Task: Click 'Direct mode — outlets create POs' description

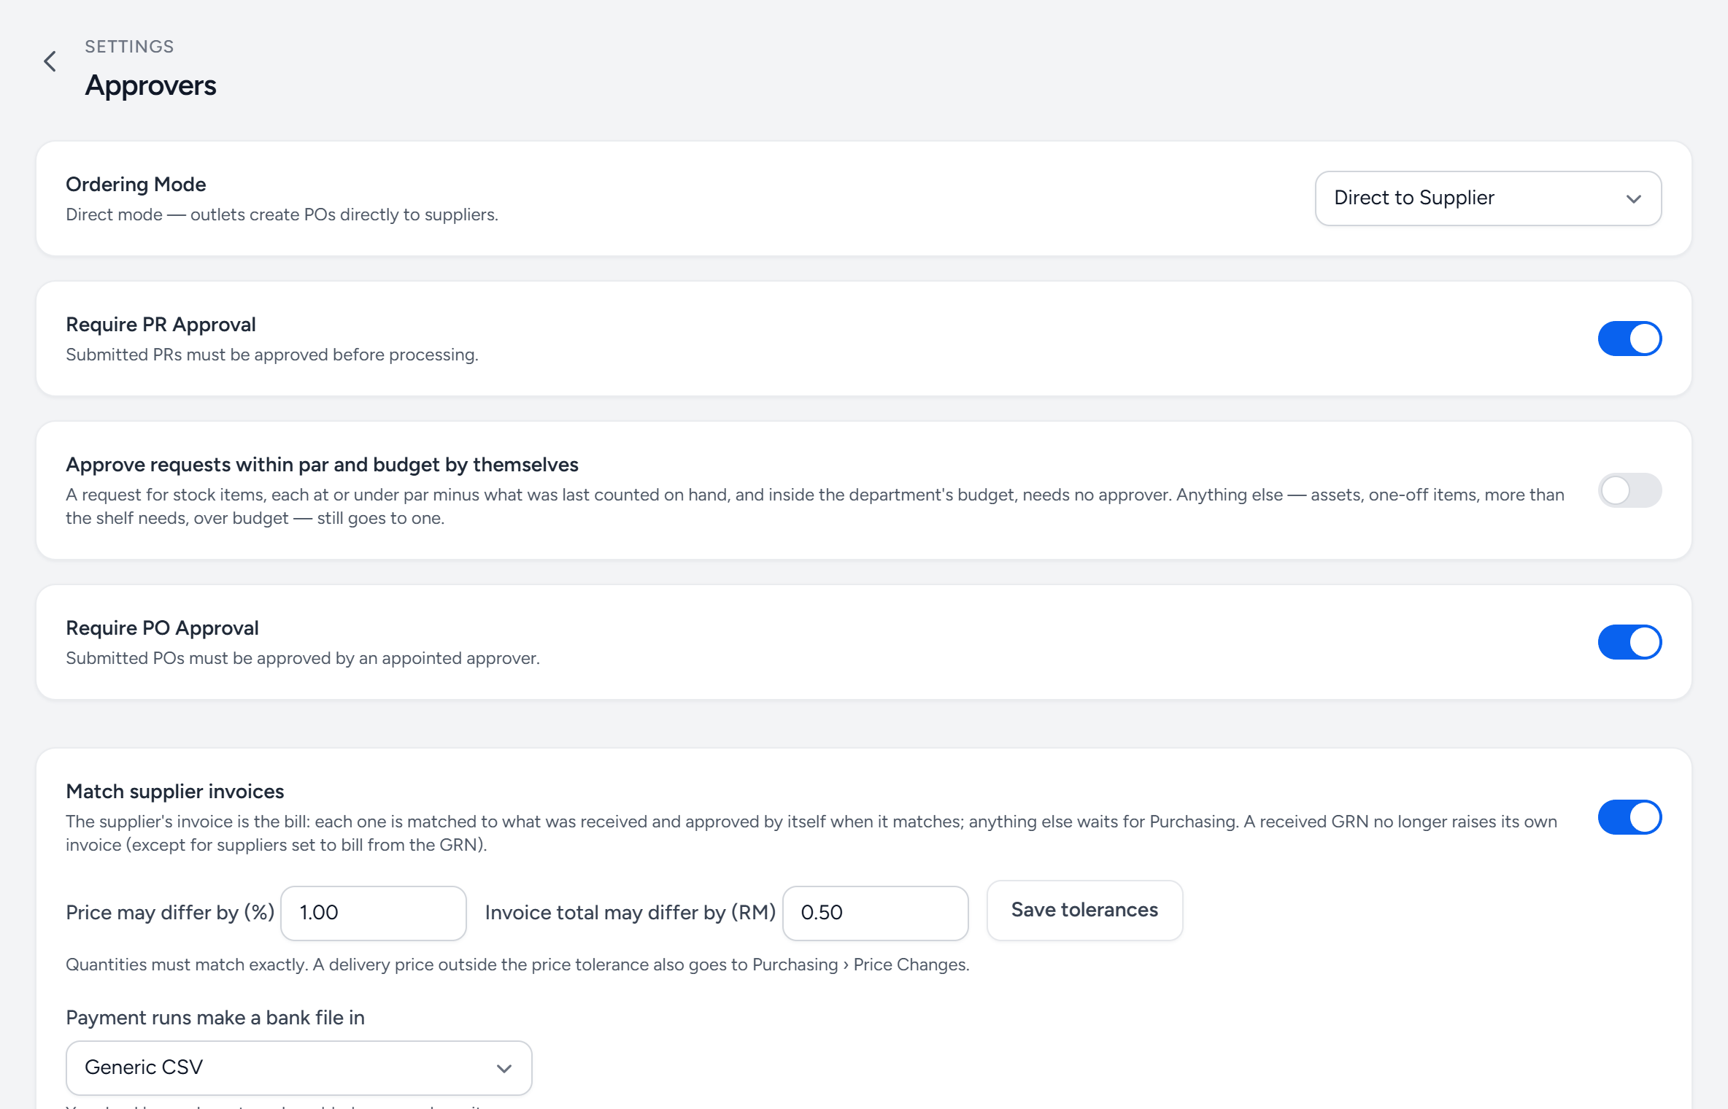Action: click(x=282, y=215)
